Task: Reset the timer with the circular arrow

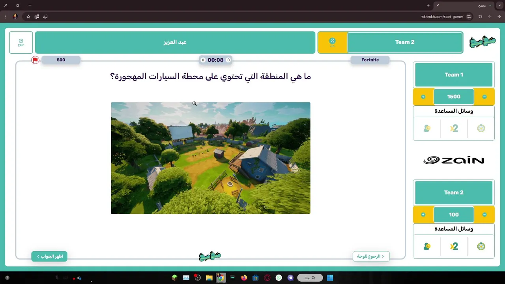Action: pyautogui.click(x=228, y=60)
